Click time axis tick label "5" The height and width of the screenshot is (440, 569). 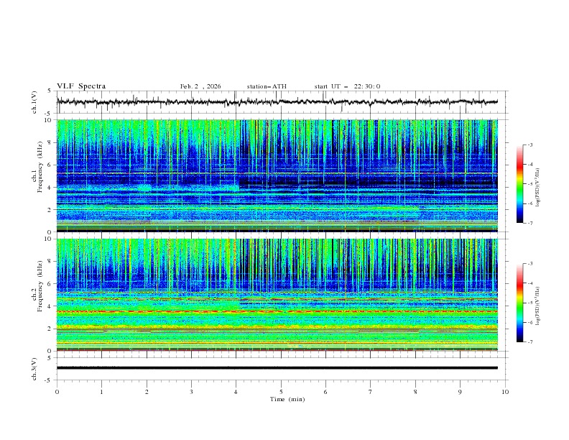(281, 392)
